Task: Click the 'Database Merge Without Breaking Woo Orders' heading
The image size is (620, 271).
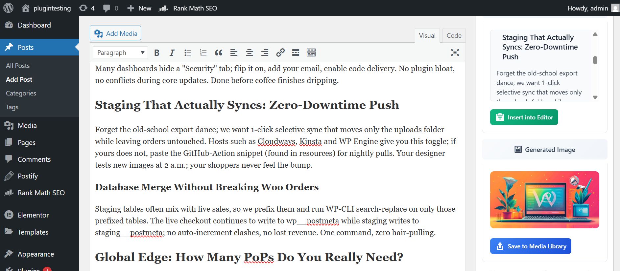Action: point(207,187)
